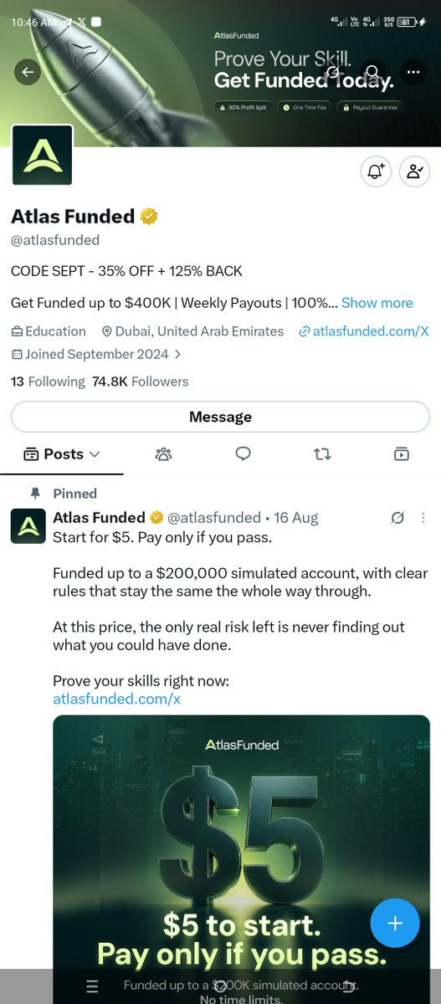Switch to the replies speech bubble tab
441x1004 pixels.
coord(243,454)
